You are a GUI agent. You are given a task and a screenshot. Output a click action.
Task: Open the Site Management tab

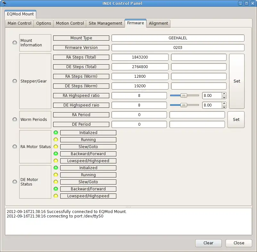105,23
